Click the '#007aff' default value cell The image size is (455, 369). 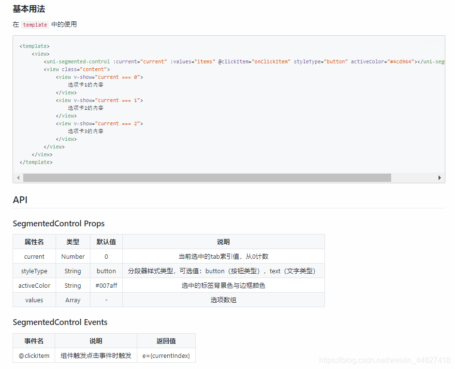pyautogui.click(x=106, y=285)
